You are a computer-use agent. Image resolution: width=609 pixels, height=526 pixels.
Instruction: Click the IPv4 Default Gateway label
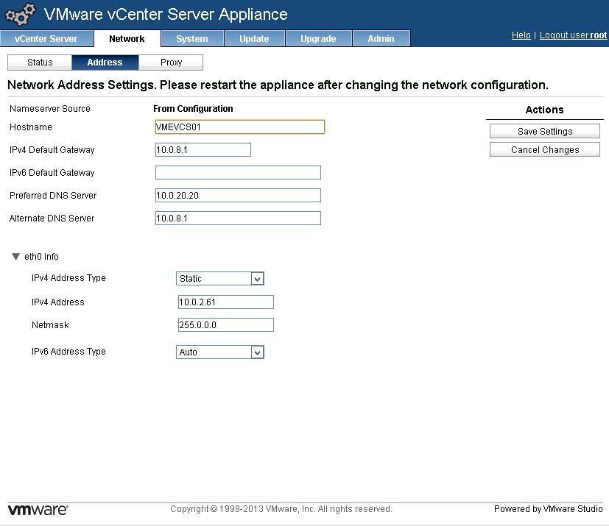coord(52,150)
